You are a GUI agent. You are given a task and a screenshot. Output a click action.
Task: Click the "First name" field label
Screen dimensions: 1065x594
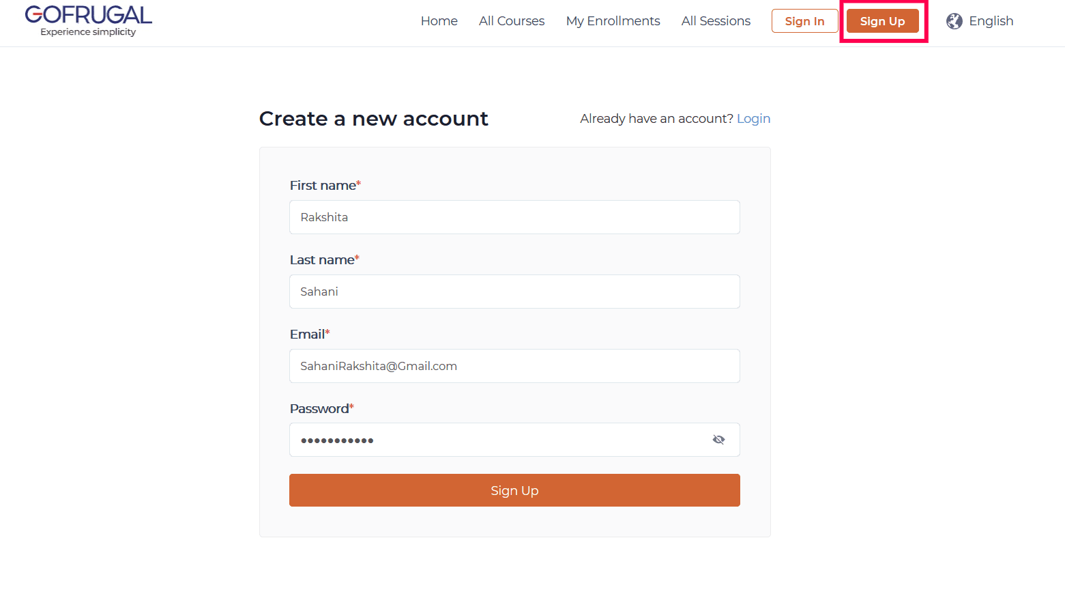click(323, 186)
